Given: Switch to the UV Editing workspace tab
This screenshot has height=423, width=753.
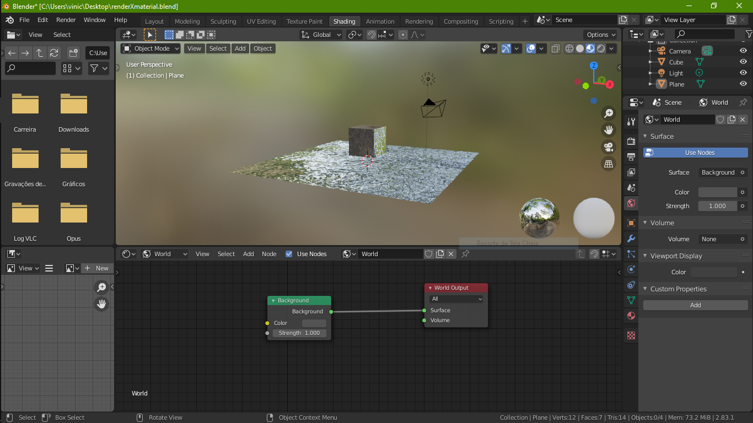Looking at the screenshot, I should [x=261, y=21].
